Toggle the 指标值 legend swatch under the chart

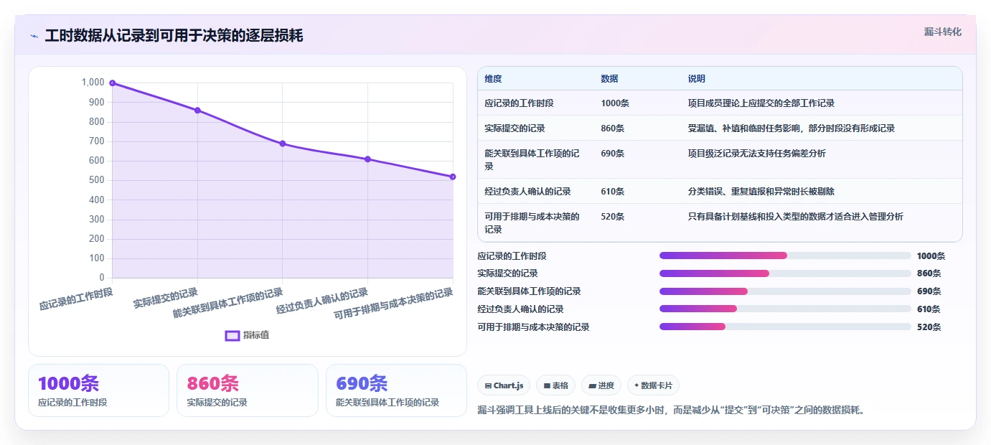tap(233, 335)
